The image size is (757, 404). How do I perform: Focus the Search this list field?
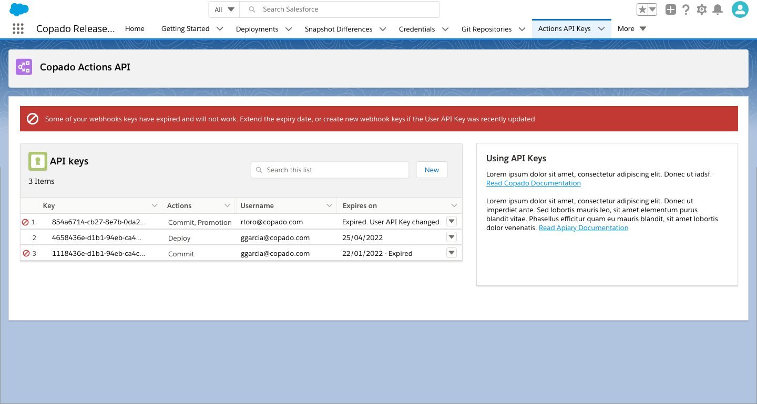coord(330,170)
